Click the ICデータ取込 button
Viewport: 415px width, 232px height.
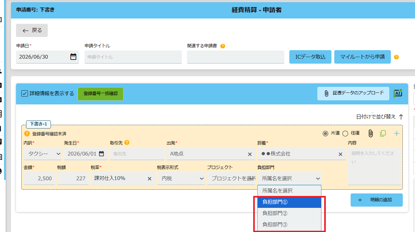(x=310, y=57)
